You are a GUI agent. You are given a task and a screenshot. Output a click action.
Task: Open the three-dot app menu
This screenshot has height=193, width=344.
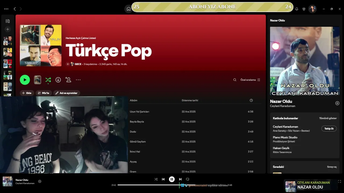point(6,9)
